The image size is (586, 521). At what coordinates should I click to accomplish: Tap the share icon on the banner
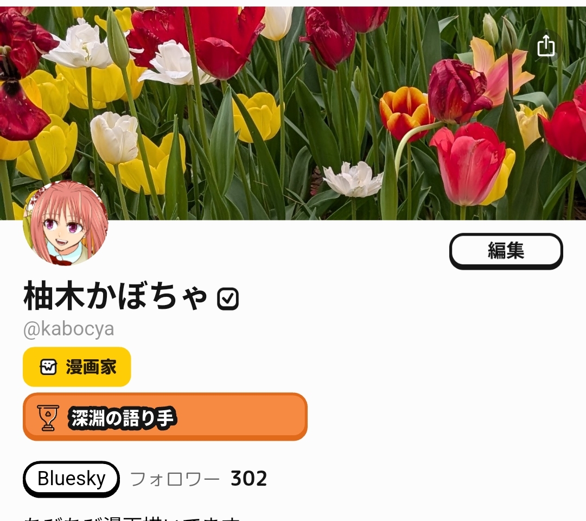[x=546, y=46]
